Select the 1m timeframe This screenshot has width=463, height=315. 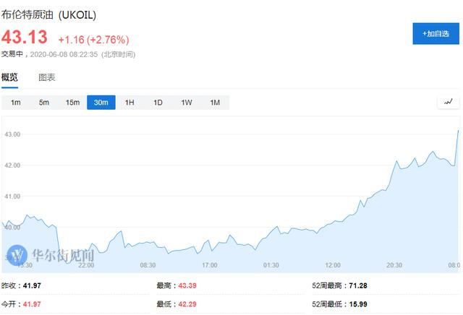point(16,103)
